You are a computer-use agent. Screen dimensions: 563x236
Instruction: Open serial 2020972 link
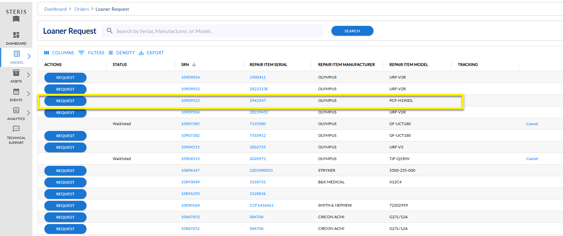(x=258, y=159)
